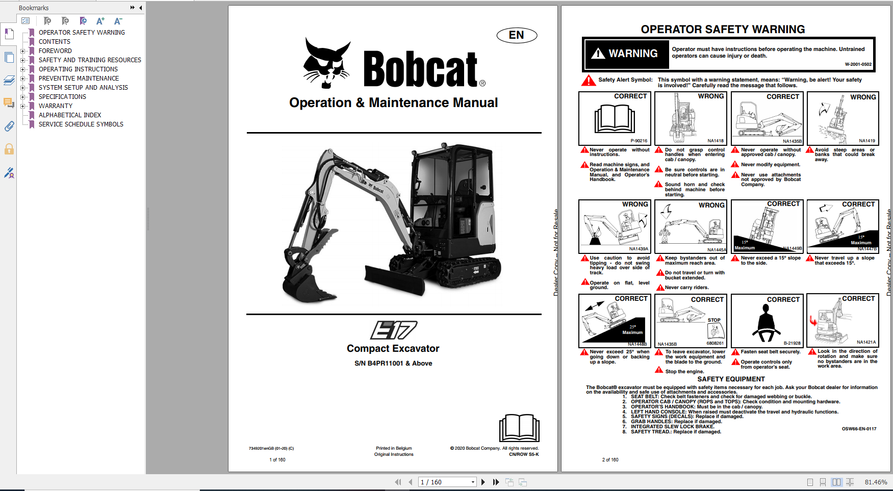Open the Attachments paperclip panel icon
The height and width of the screenshot is (491, 893).
(x=9, y=126)
